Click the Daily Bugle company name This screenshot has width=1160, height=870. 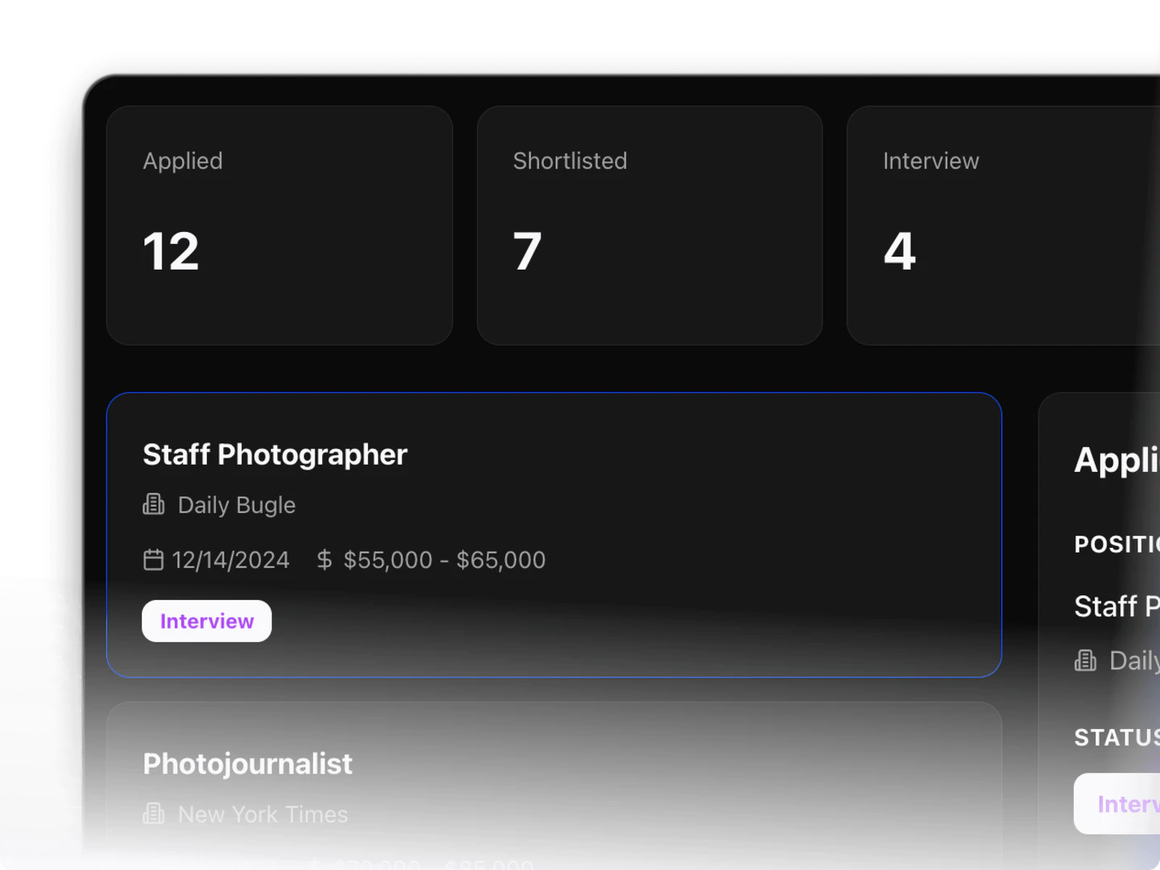[237, 505]
